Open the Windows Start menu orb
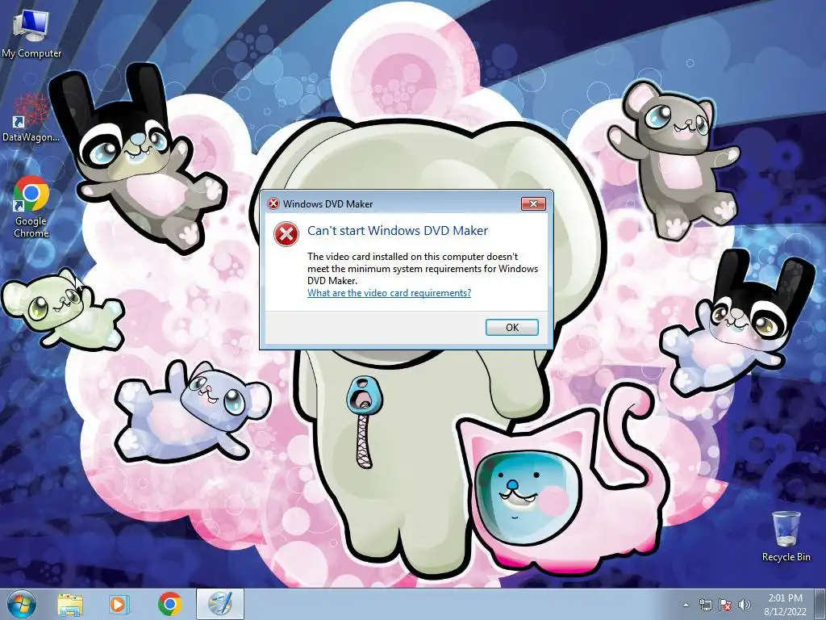This screenshot has height=620, width=826. pos(22,604)
